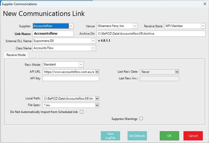Screen dimensions: 209x143
Task: Click the red Cancel button
Action: pos(193,136)
